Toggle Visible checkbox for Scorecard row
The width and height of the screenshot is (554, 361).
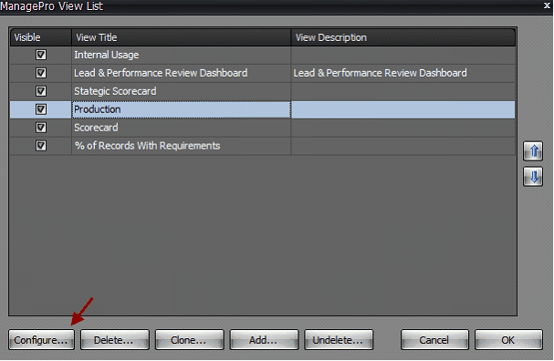(41, 128)
